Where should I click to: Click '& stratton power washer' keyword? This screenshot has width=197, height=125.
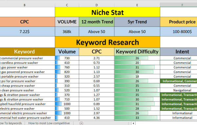click(x=27, y=95)
